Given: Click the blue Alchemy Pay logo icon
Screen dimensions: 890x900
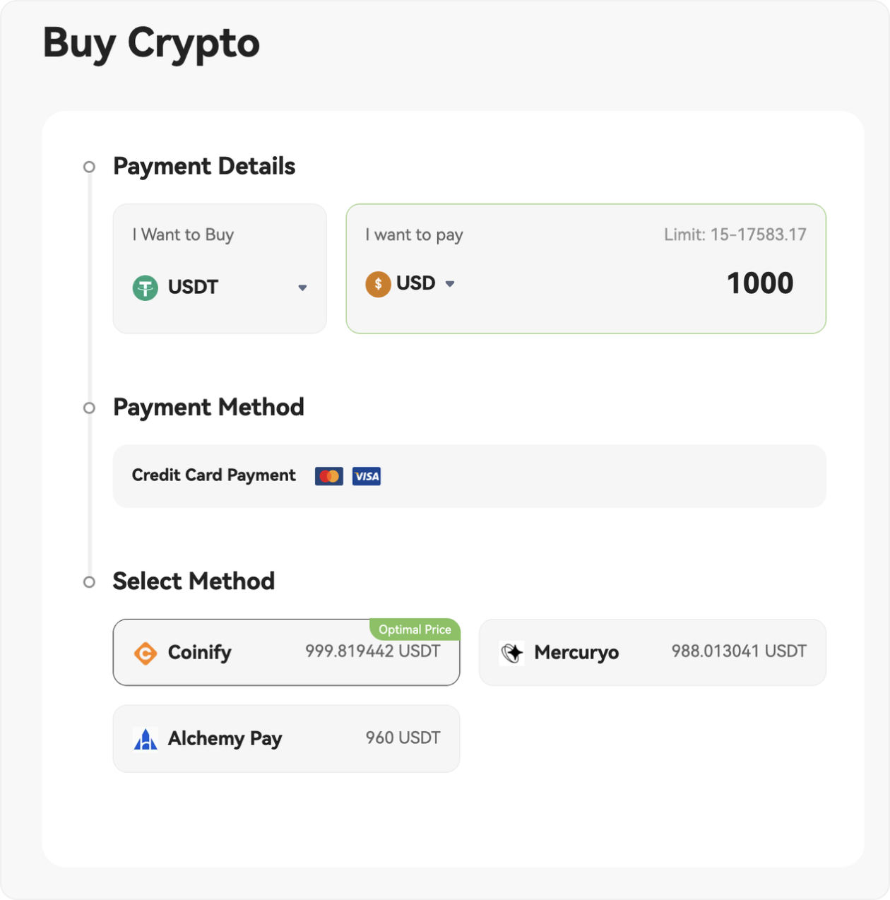Looking at the screenshot, I should coord(146,739).
